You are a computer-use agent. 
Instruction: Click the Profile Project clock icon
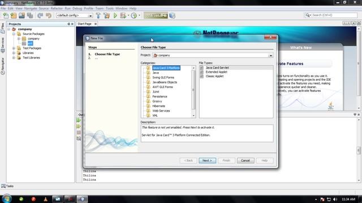click(134, 15)
